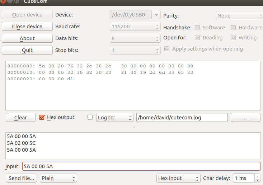Clear the output with the Clear button
Screen dimensions: 263x185
click(x=20, y=118)
